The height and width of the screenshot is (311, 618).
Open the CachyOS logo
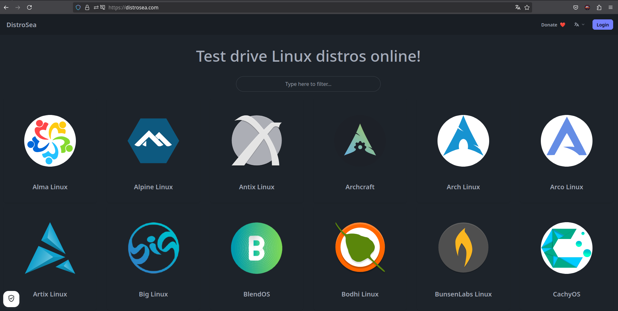(x=567, y=248)
